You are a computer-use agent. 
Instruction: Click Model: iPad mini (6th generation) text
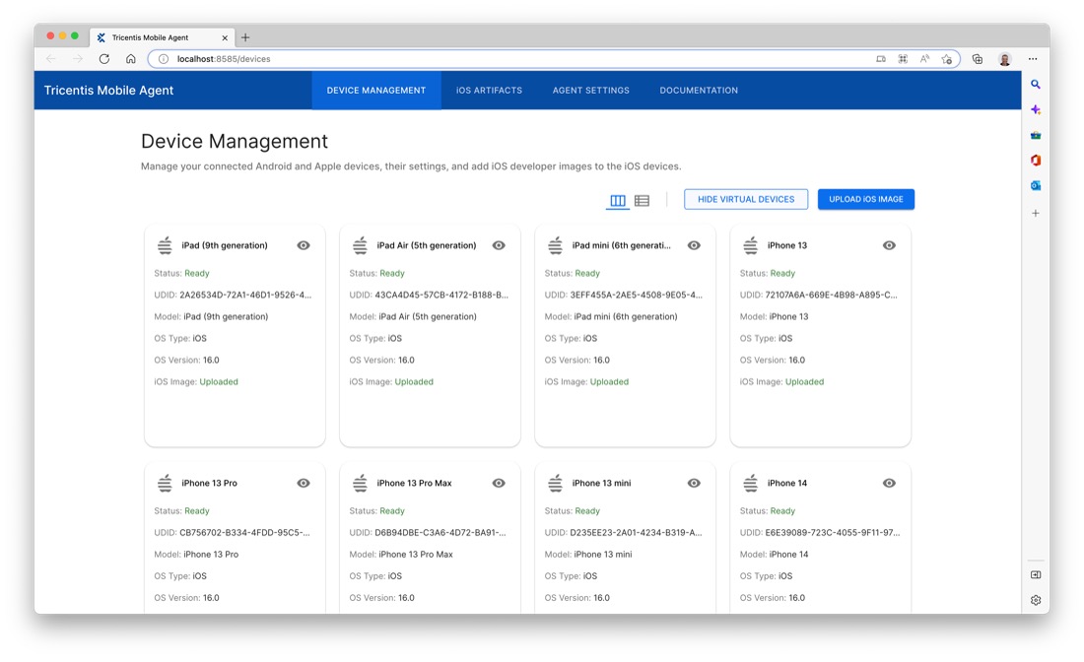click(610, 316)
